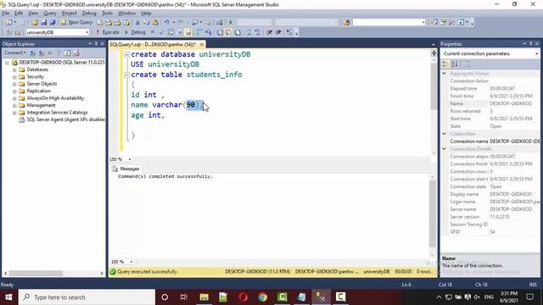Click the split editor icon above scrollbar
543x305 pixels.
[434, 53]
